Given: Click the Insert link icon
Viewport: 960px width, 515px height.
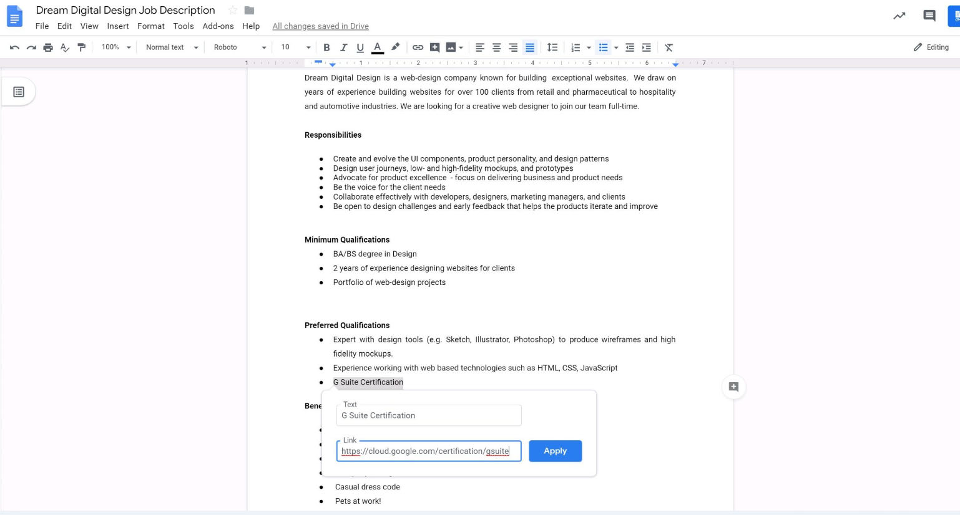Looking at the screenshot, I should point(418,47).
